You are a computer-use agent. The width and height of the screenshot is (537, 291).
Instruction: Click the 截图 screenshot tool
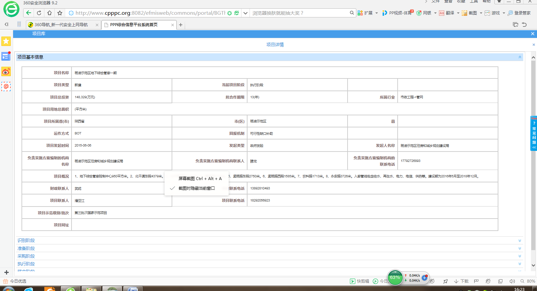[469, 13]
